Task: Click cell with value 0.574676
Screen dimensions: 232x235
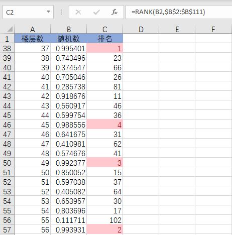Action: coord(69,153)
